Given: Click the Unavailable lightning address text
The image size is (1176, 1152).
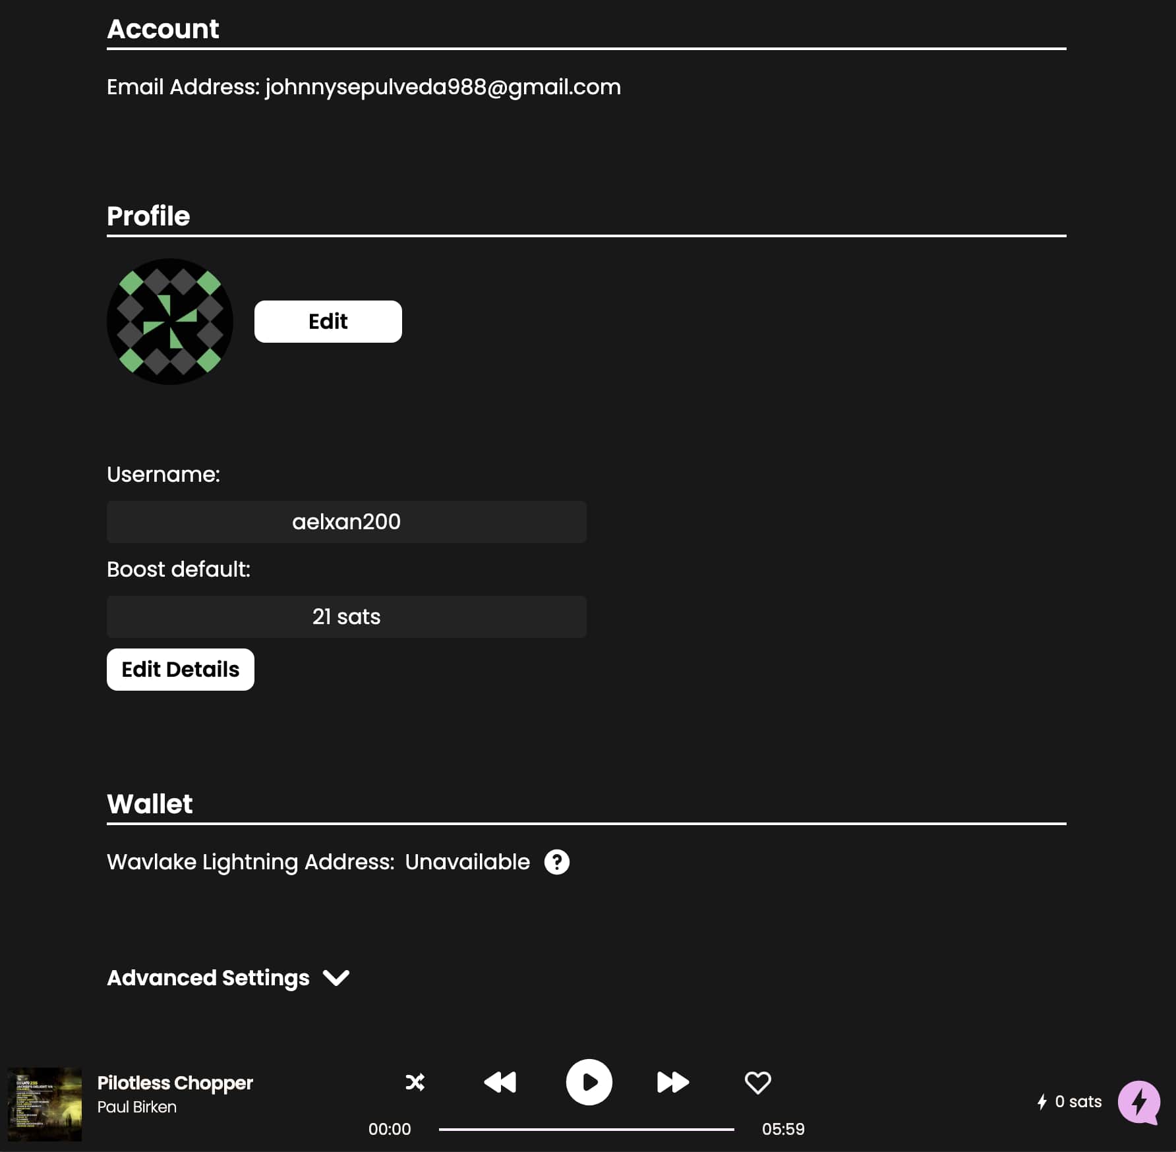Looking at the screenshot, I should [467, 862].
